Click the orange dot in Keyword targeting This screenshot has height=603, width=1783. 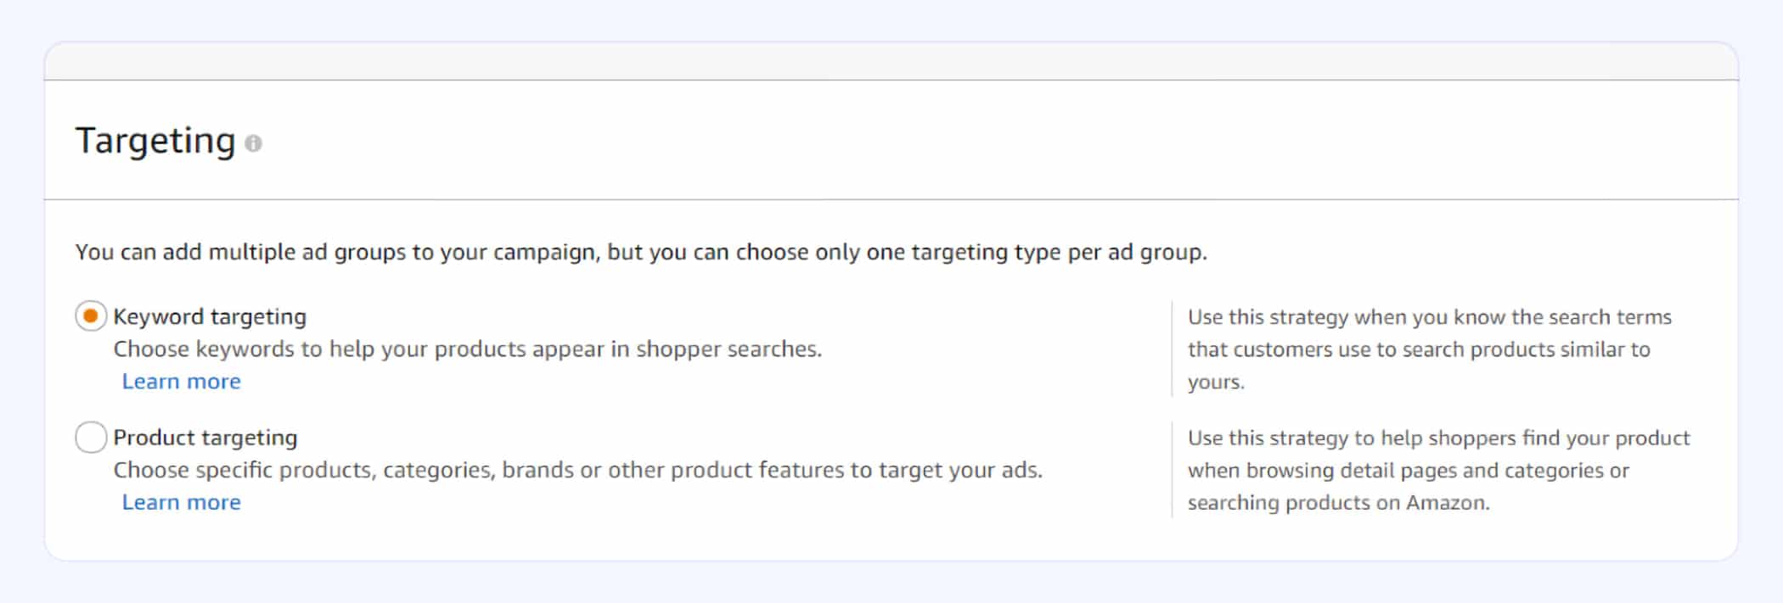(x=91, y=316)
